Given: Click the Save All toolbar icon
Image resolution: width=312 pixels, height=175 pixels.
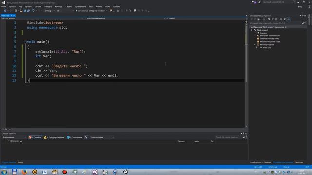Looking at the screenshot, I should (28, 11).
